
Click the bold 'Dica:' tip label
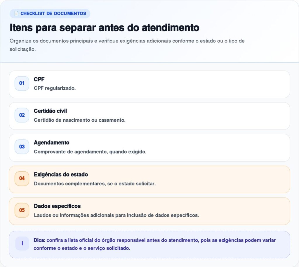[39, 240]
